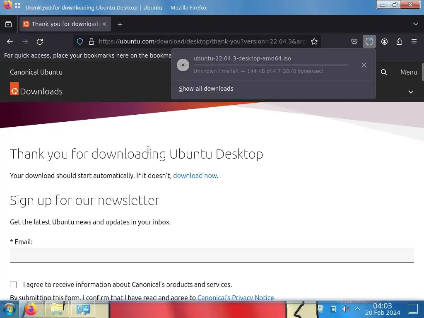Open the Start menu orb
This screenshot has height=318, width=424.
pos(9,309)
